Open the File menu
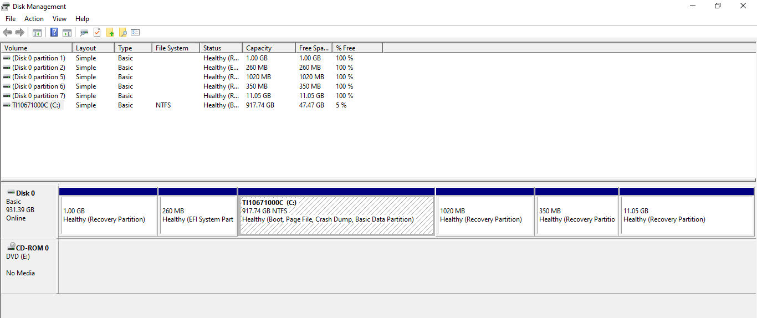This screenshot has width=757, height=318. coord(11,19)
